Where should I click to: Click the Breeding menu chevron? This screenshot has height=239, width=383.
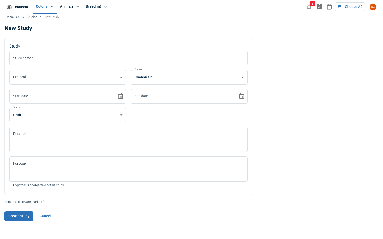click(105, 7)
